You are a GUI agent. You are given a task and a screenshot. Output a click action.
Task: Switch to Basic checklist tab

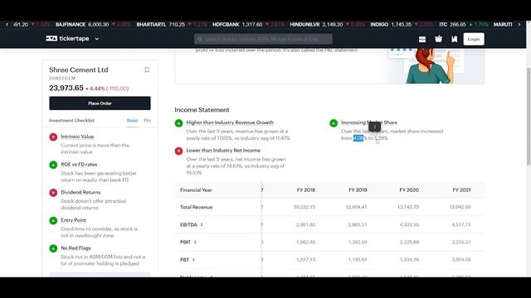click(133, 121)
